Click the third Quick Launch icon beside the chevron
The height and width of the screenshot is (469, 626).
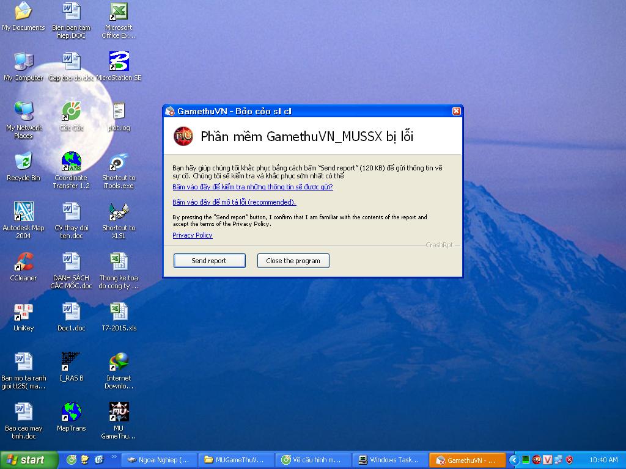[99, 460]
